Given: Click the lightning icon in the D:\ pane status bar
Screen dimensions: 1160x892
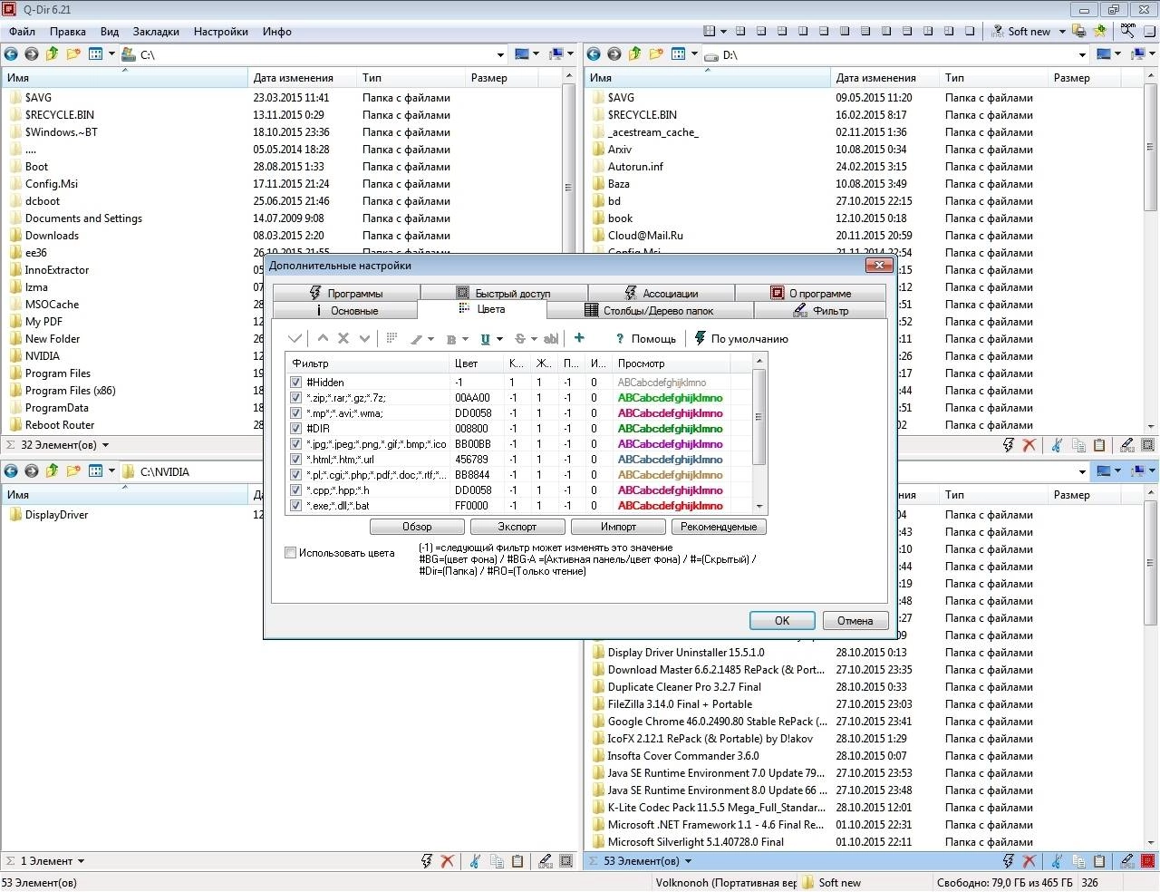Looking at the screenshot, I should click(x=1009, y=445).
